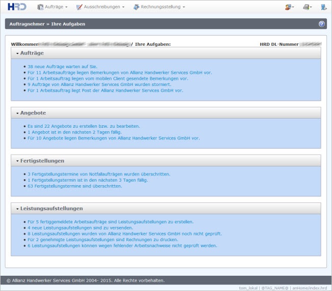
Task: Open '4 neue Leistungsaufstellungen sind zu versenden'
Action: [x=80, y=228]
